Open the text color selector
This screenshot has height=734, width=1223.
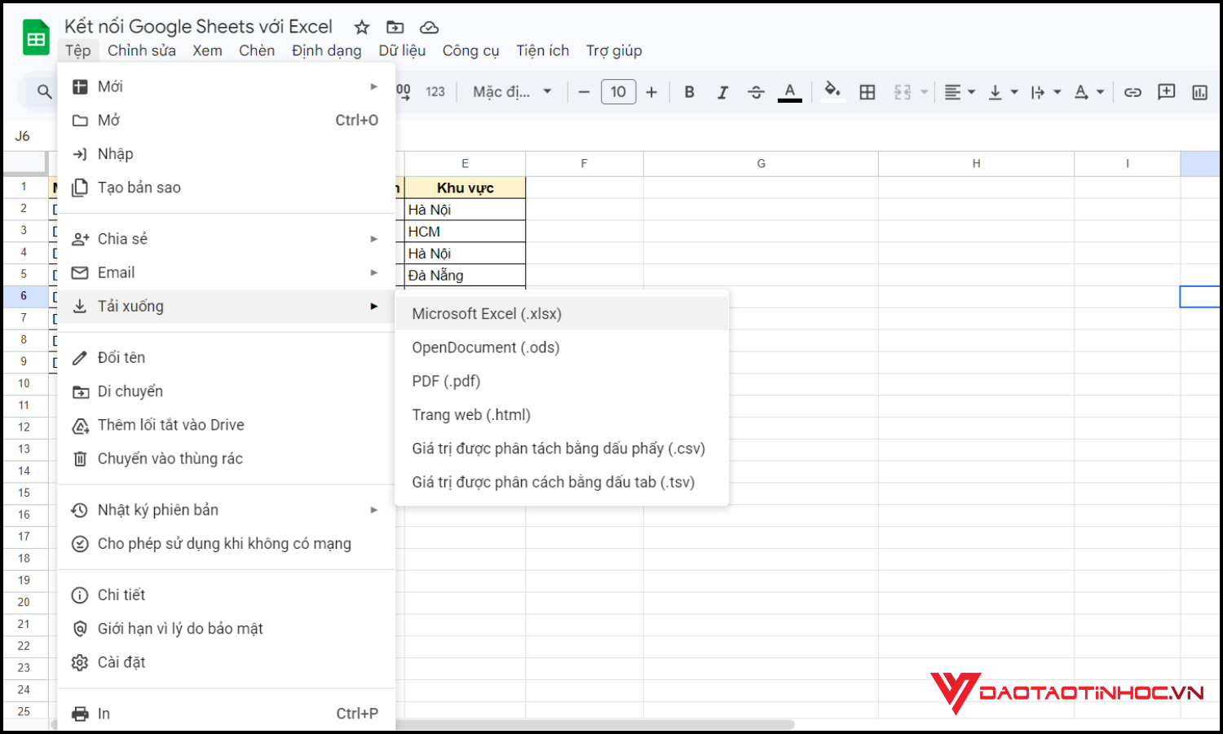[788, 91]
